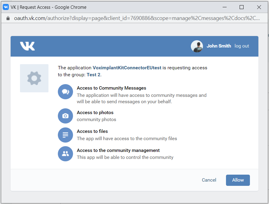This screenshot has height=204, width=269.
Task: Click 'Access to the community management' heading
Action: pyautogui.click(x=118, y=150)
